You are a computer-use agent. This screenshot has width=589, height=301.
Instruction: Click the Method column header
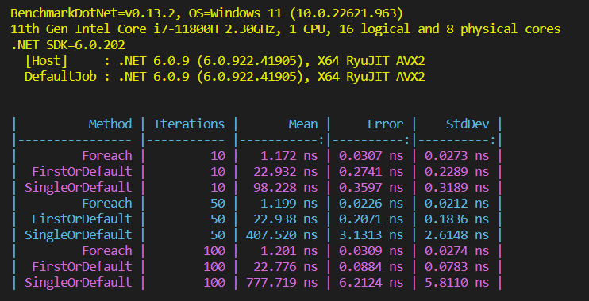(110, 124)
